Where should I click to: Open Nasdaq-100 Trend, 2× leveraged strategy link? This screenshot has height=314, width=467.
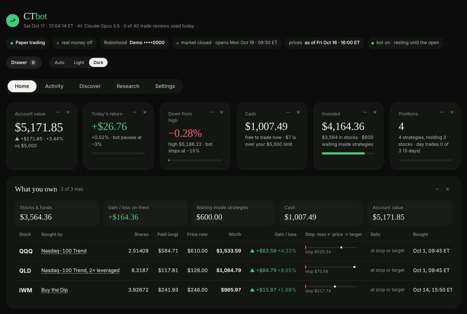[x=80, y=270]
